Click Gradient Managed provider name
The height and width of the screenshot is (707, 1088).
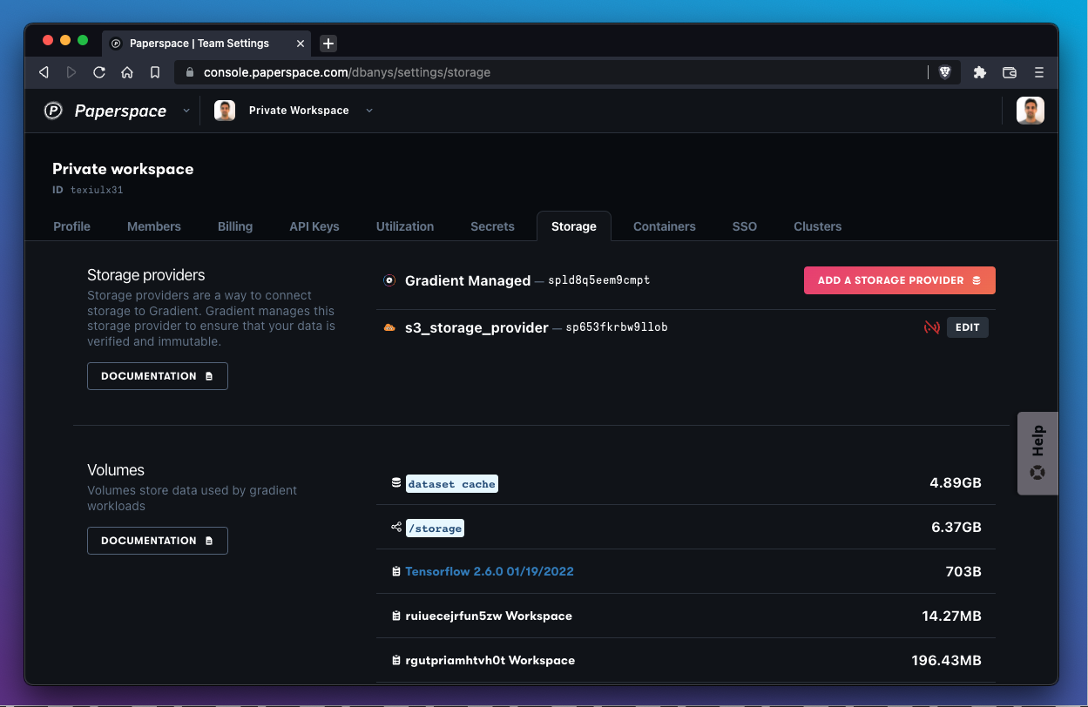coord(468,280)
